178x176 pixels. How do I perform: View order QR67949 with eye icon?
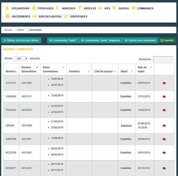pos(164,139)
